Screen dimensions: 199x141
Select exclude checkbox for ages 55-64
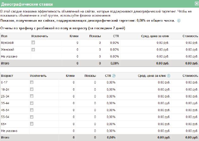pyautogui.click(x=31, y=117)
